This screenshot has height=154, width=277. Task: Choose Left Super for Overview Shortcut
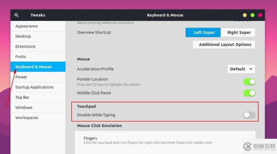coord(204,33)
